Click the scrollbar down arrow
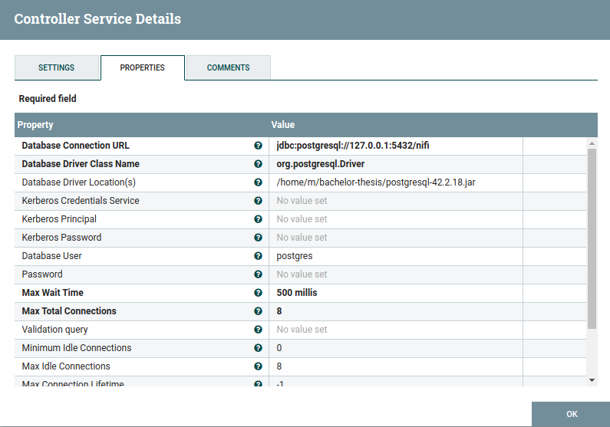The height and width of the screenshot is (427, 610). coord(592,380)
